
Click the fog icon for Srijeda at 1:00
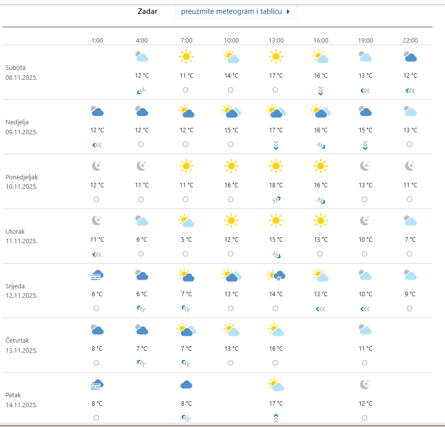(97, 275)
